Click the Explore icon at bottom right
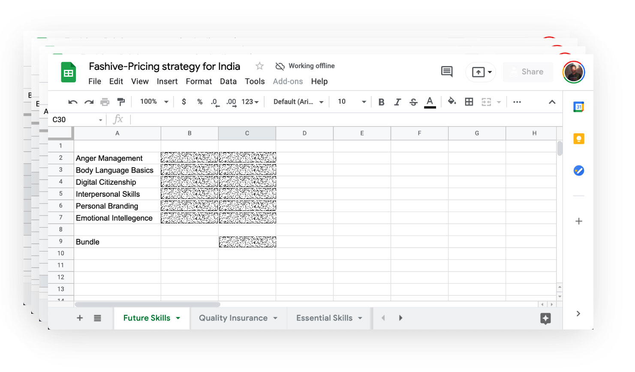Screen dimensions: 635x372 point(545,318)
